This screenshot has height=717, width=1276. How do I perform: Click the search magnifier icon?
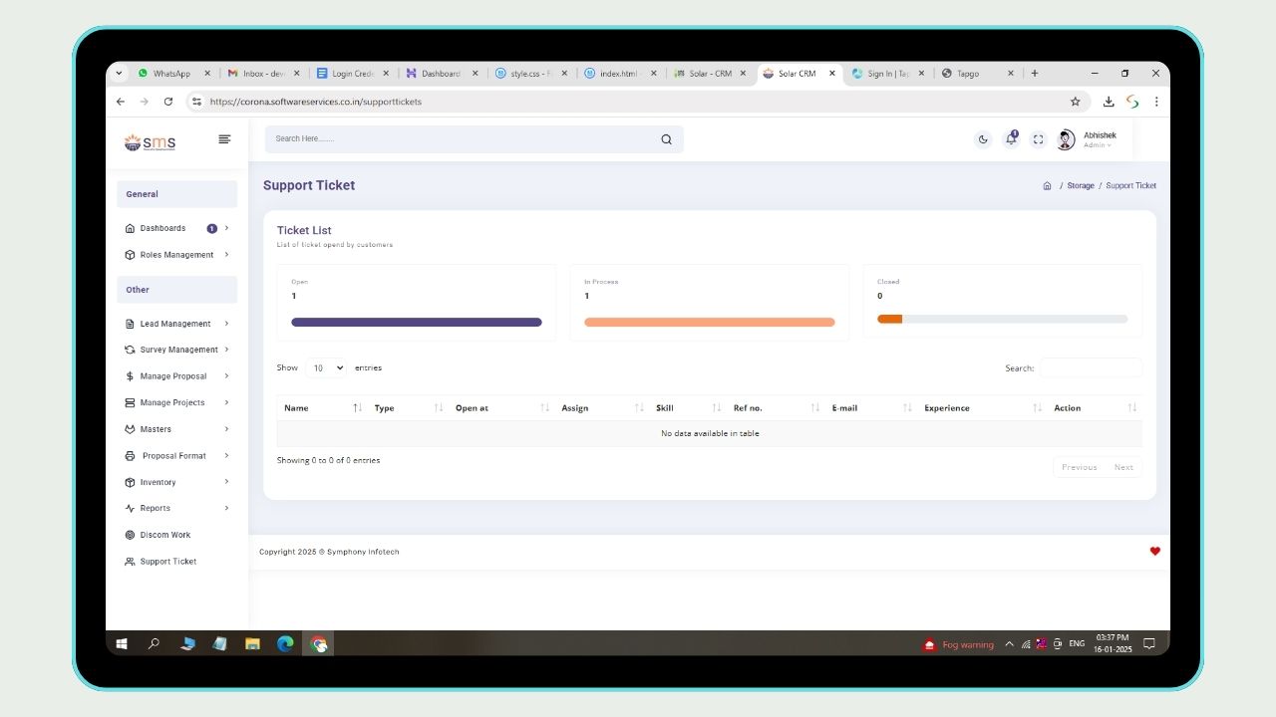666,139
